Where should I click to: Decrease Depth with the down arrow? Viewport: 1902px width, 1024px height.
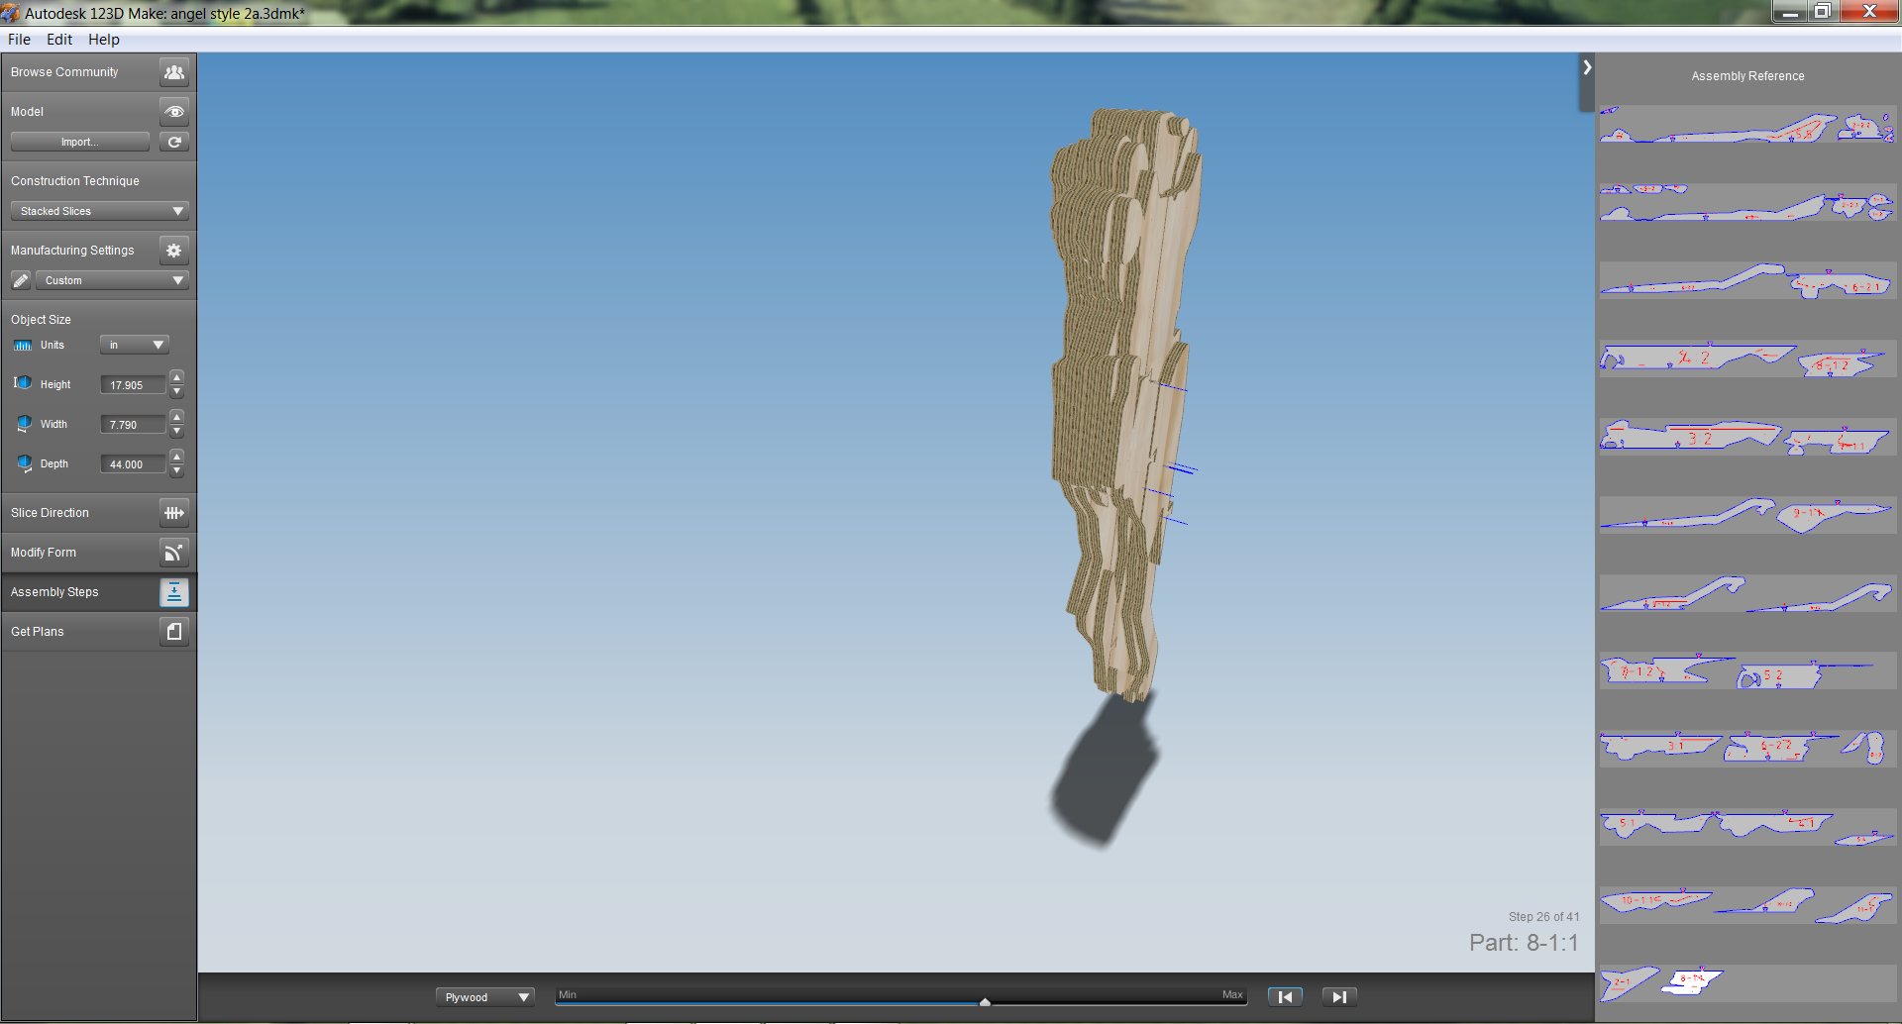176,471
